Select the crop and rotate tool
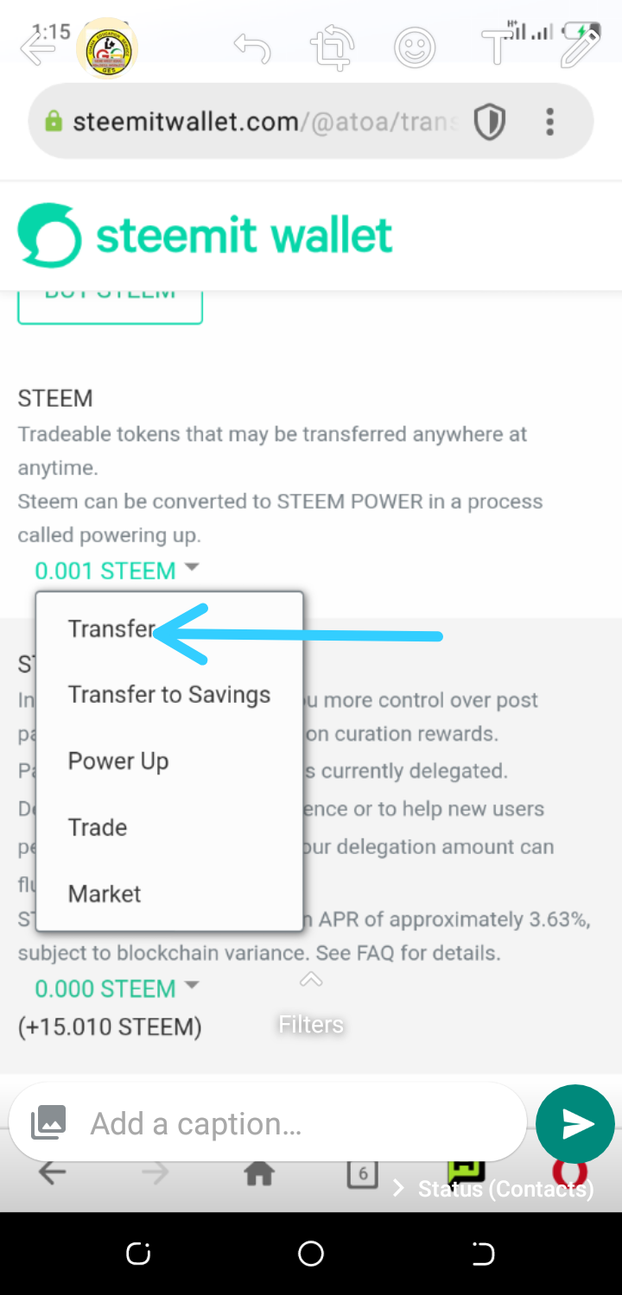The width and height of the screenshot is (622, 1295). pos(333,48)
